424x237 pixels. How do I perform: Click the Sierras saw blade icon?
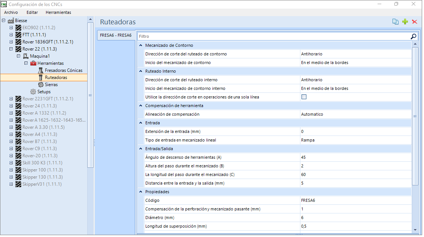point(40,85)
